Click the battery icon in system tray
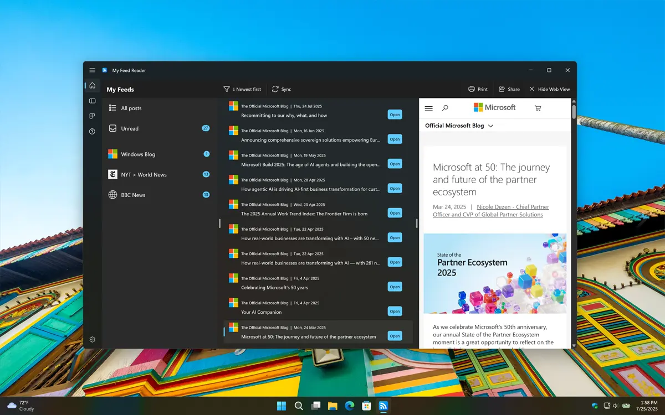The height and width of the screenshot is (415, 665). (626, 406)
